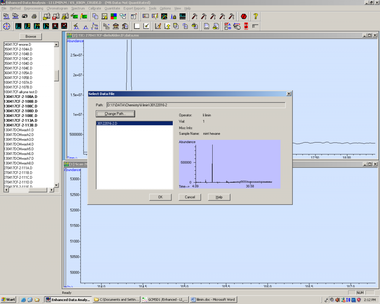Click the padlock peak icon

point(173,16)
